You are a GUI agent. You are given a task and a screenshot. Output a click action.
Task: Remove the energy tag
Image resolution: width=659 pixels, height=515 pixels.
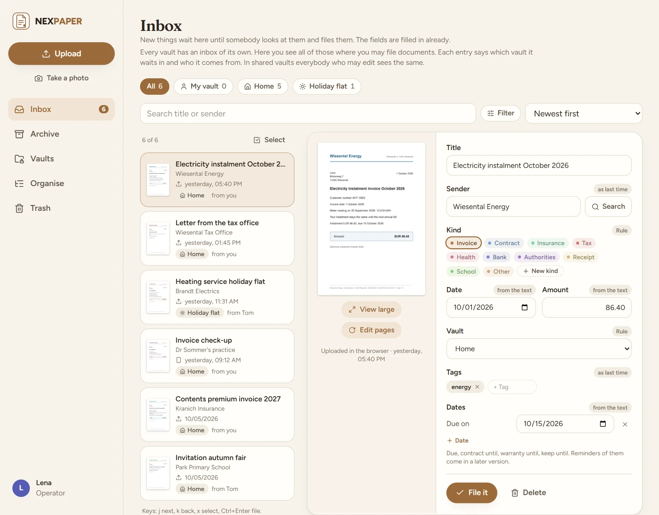pyautogui.click(x=477, y=387)
